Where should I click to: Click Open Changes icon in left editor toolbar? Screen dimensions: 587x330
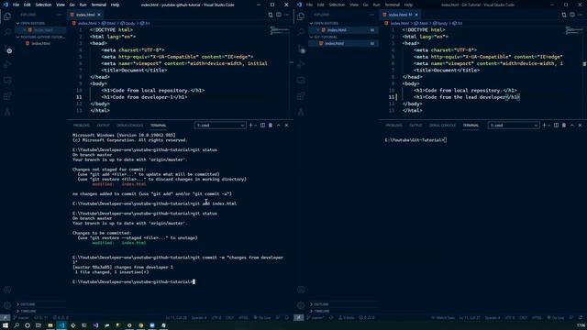[271, 15]
